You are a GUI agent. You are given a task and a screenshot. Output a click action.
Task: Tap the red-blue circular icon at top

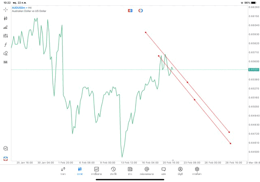[x=141, y=11]
